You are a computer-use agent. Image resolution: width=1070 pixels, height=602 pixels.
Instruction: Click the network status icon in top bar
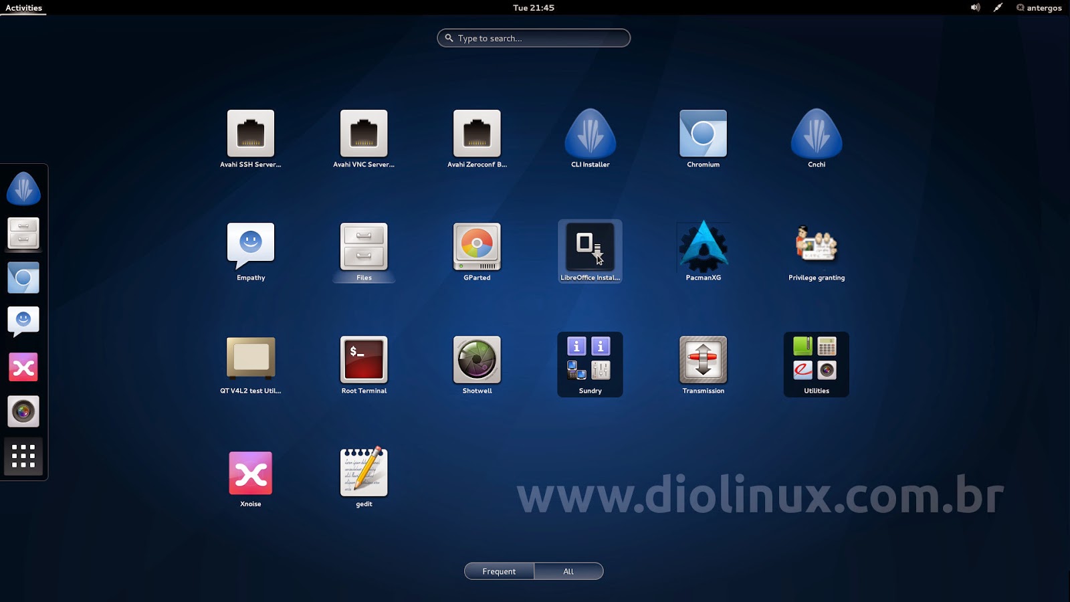click(998, 7)
